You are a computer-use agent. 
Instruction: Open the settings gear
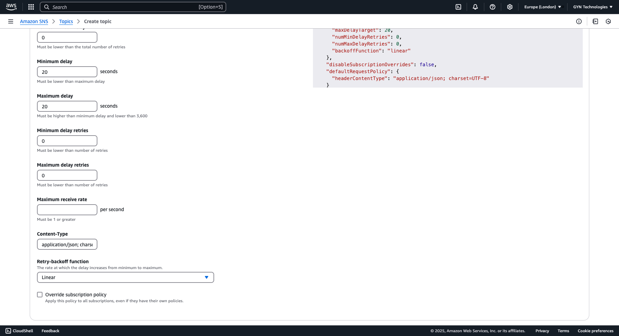510,7
